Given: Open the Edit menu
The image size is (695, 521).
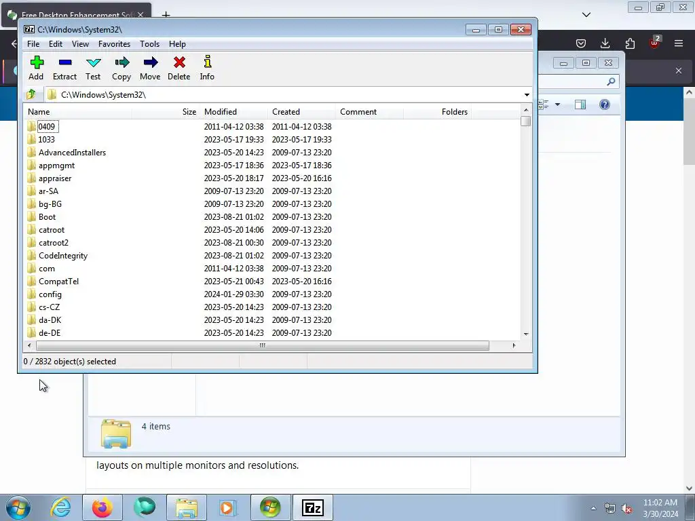Looking at the screenshot, I should pyautogui.click(x=56, y=44).
